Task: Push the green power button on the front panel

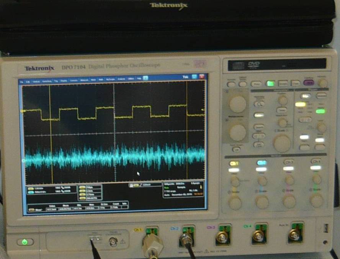Action: click(x=25, y=242)
